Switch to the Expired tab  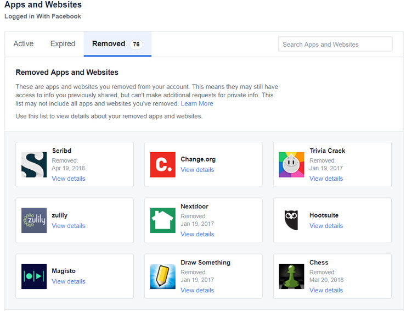click(63, 44)
